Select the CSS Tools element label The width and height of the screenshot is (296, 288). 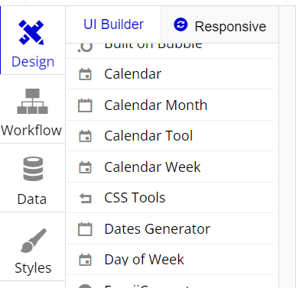click(x=135, y=198)
